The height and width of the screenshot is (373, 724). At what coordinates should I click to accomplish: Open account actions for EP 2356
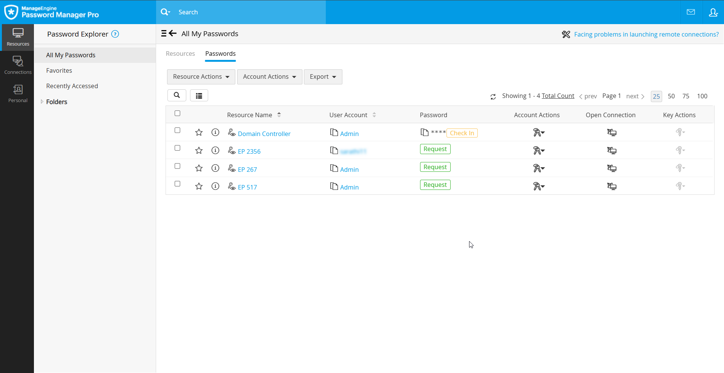point(538,150)
